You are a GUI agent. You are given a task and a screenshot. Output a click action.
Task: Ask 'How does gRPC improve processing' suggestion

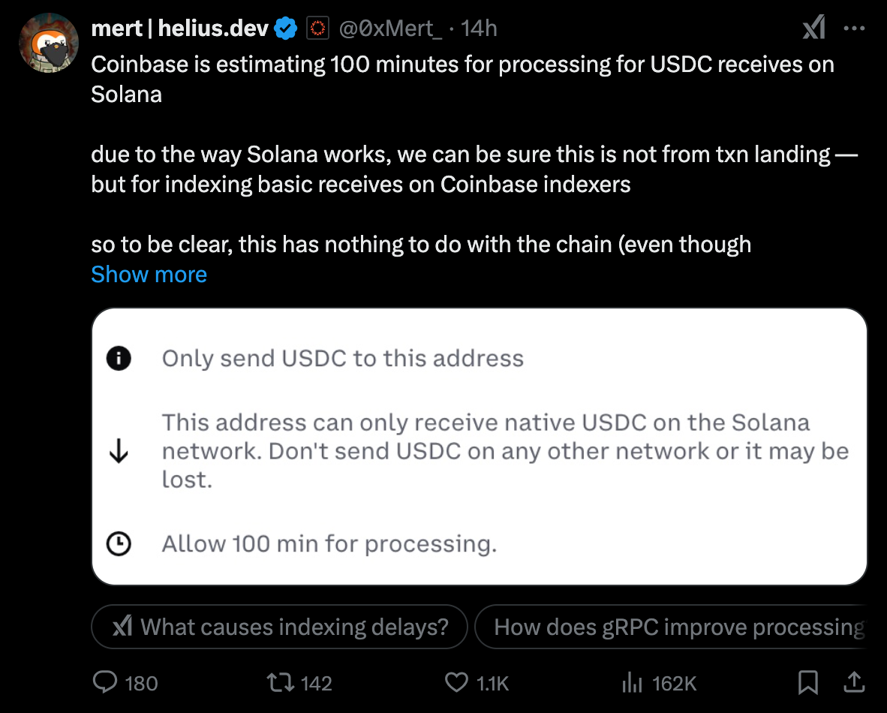coord(671,627)
